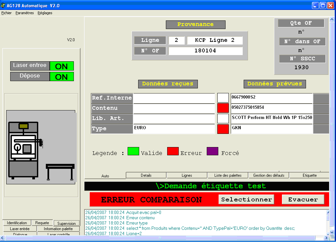Click the Demande étiquette test status bar
336x242 pixels.
coord(207,186)
